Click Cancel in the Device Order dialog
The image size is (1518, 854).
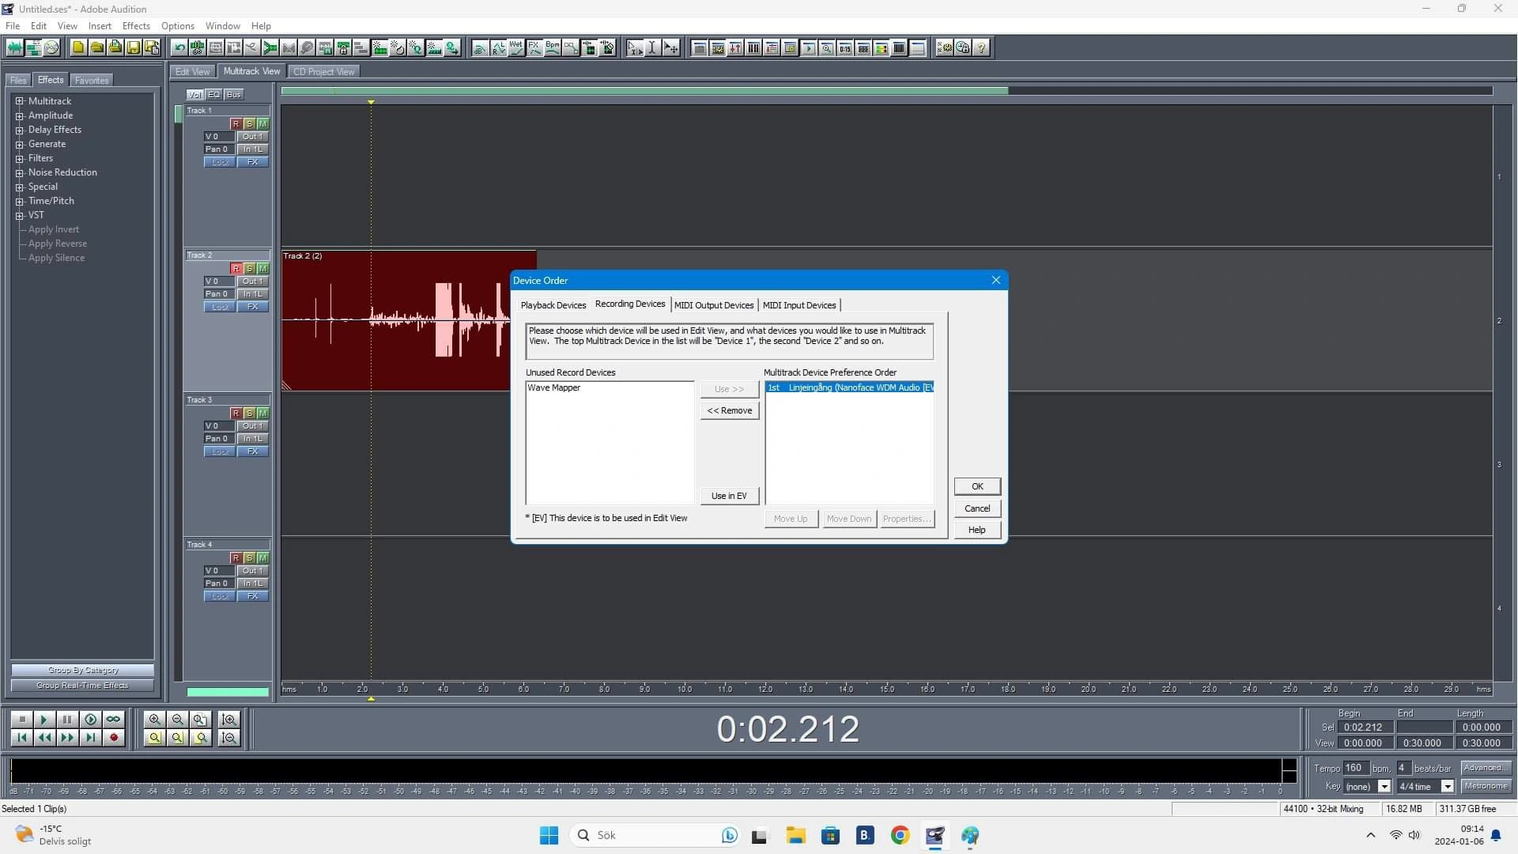coord(977,508)
